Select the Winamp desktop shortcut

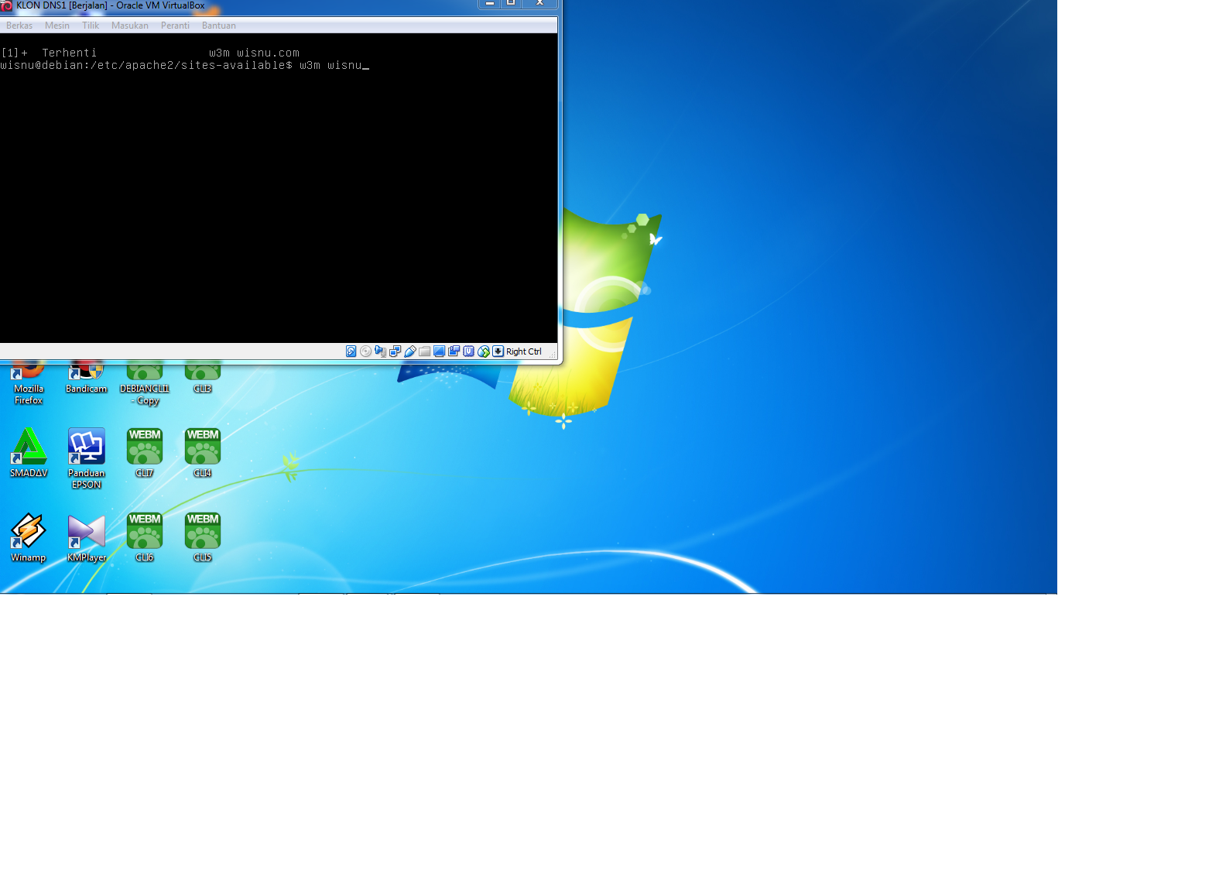(x=29, y=537)
